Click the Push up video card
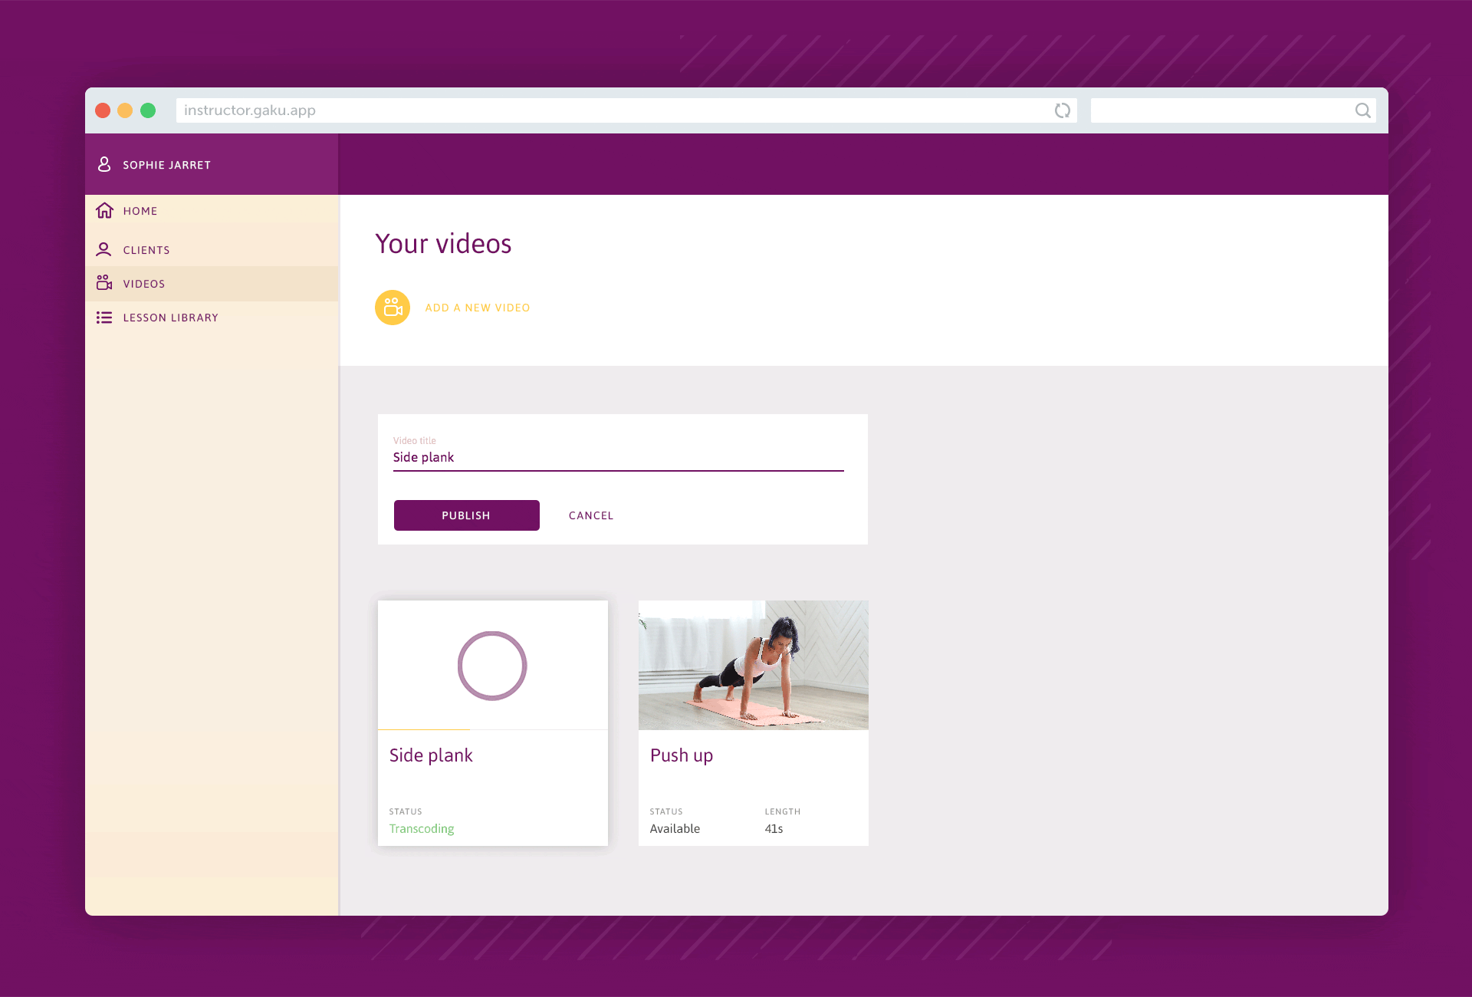 click(754, 722)
